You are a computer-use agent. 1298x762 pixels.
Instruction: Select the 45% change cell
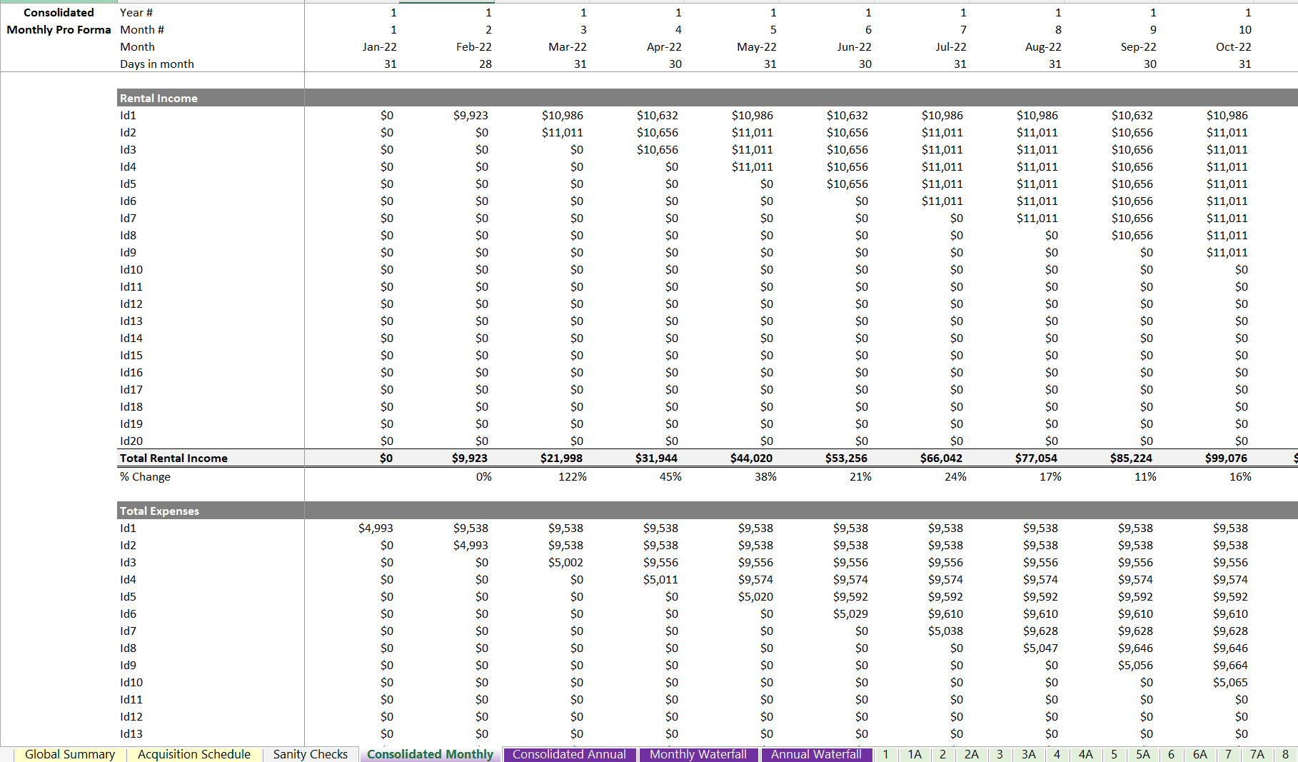pos(670,476)
